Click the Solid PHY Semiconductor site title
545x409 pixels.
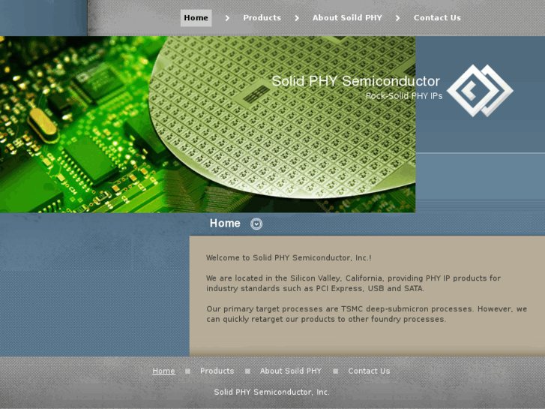(x=355, y=81)
